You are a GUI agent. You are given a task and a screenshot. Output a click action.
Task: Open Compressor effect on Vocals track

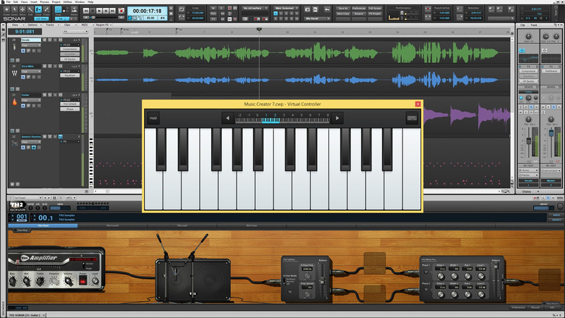[70, 49]
